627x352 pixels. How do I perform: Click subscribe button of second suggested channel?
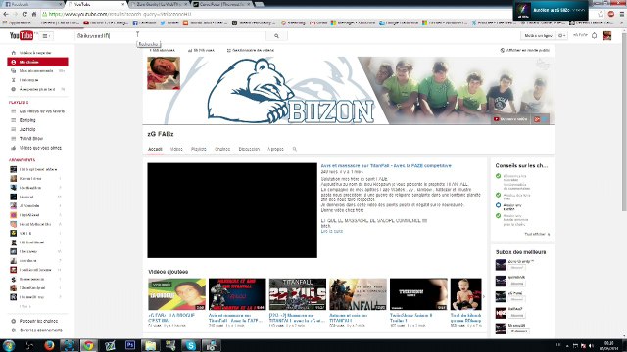tap(516, 284)
